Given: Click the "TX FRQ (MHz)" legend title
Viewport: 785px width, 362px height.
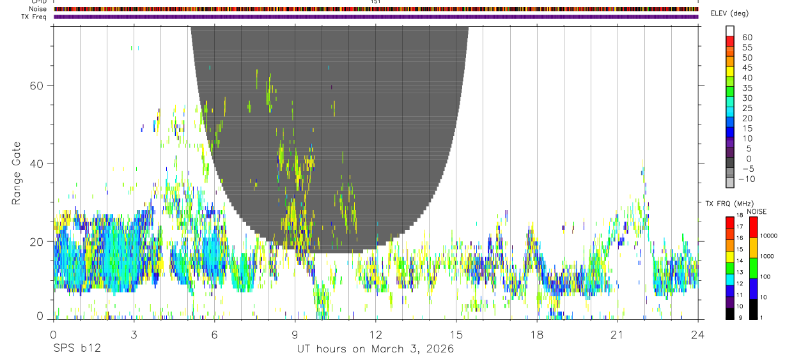Looking at the screenshot, I should pyautogui.click(x=730, y=203).
